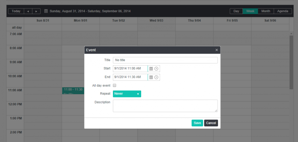
Task: Open calendar icon beside date range
Action: pyautogui.click(x=46, y=11)
